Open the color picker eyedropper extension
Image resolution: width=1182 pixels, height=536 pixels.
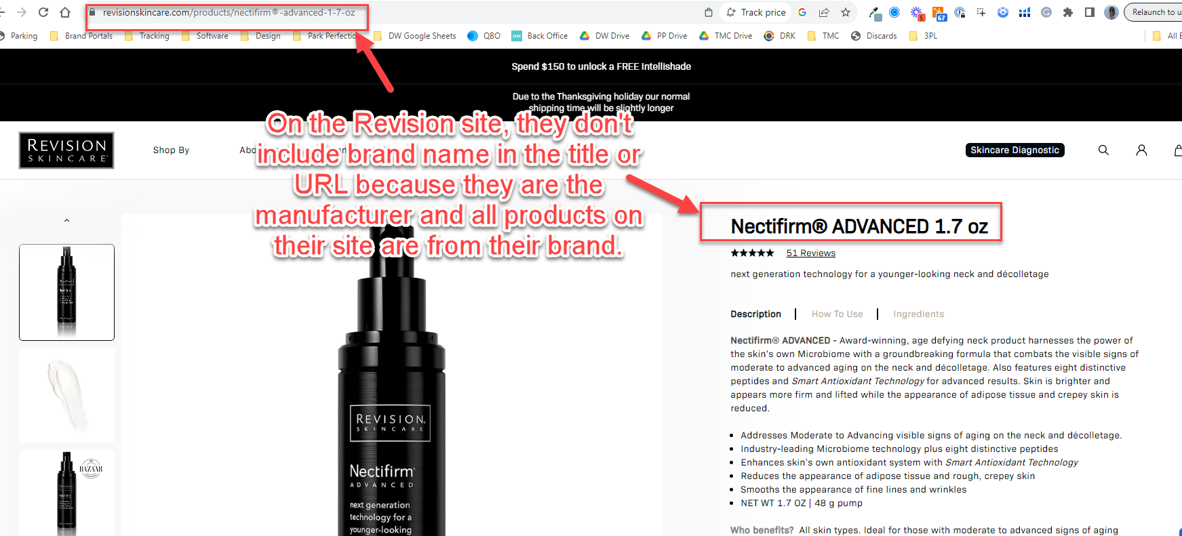875,12
